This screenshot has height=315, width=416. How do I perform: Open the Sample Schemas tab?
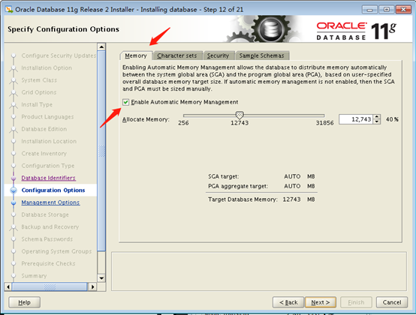point(261,55)
